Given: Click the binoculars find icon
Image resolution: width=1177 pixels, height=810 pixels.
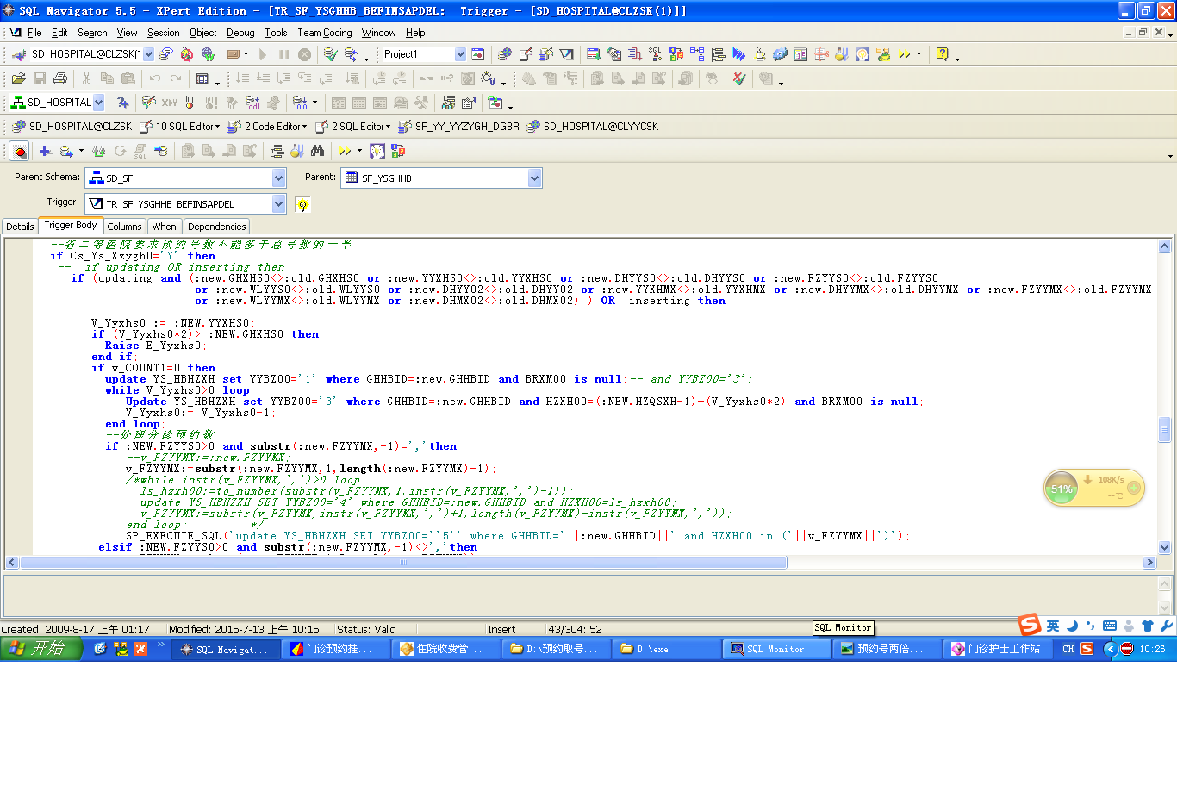Looking at the screenshot, I should click(317, 151).
